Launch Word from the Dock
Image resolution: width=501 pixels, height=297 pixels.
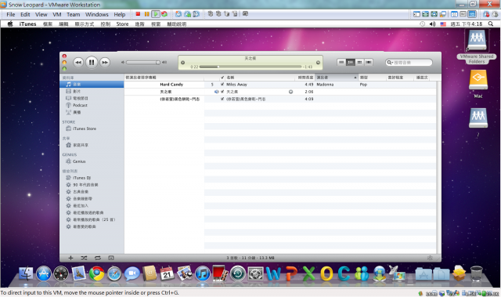(273, 274)
